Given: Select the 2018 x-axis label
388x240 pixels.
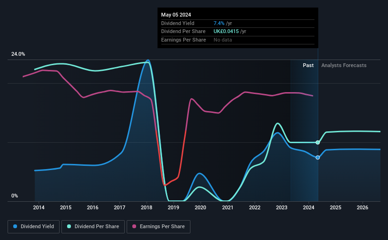Looking at the screenshot, I should [x=147, y=207].
